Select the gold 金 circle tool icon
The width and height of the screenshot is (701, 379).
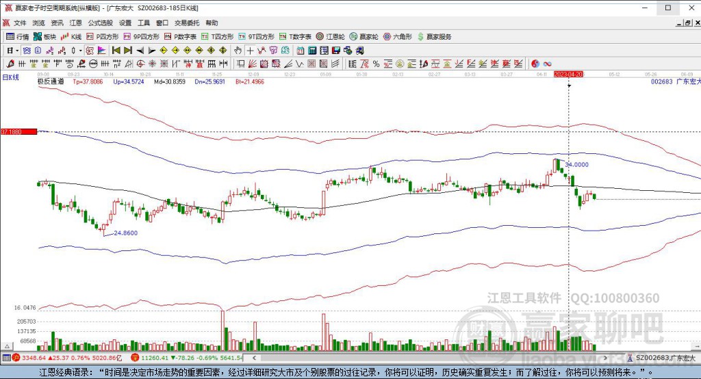coord(399,64)
